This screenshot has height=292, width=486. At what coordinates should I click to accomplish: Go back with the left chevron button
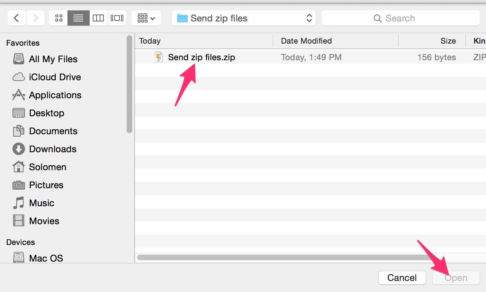point(17,18)
